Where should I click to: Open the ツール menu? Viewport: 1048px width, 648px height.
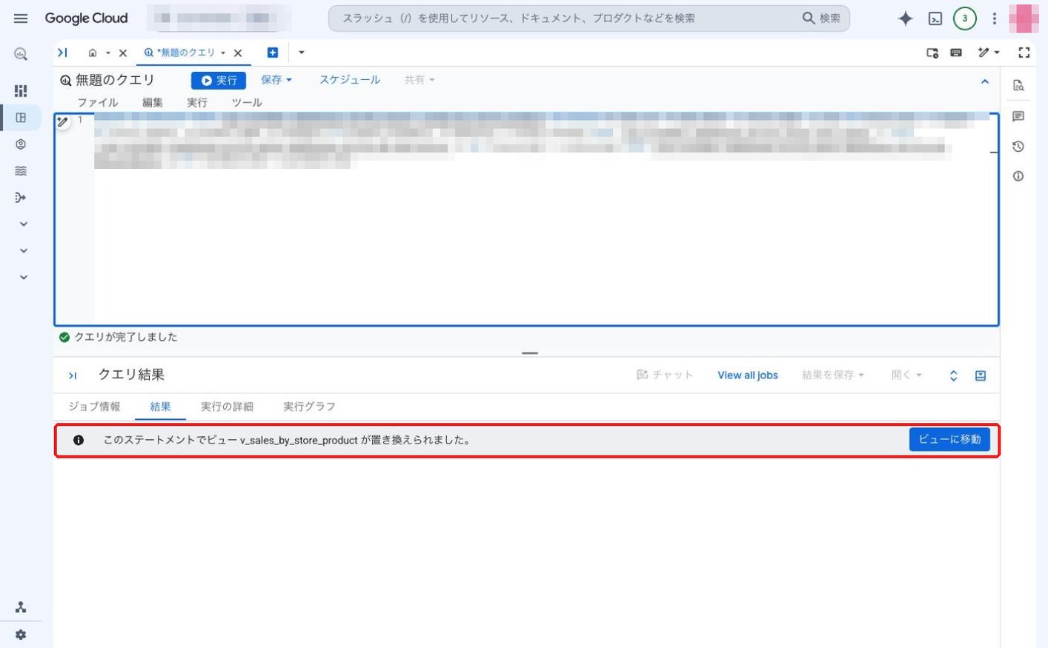coord(247,103)
